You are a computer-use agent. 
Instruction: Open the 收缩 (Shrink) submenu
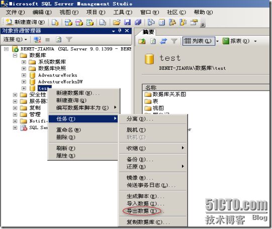click(x=153, y=148)
